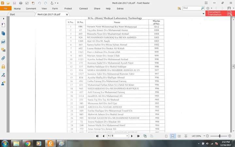Go to the next page arrow
The height and width of the screenshot is (147, 235).
pos(131,136)
